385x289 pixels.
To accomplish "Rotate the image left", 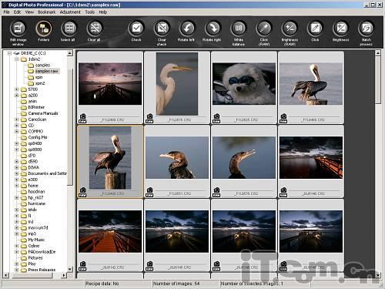I will 187,29.
